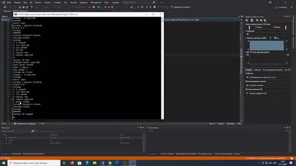
Task: Open File Explorer from the taskbar
Action: click(94, 163)
